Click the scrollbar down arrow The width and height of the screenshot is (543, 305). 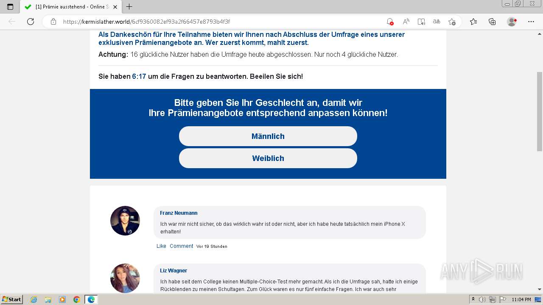click(540, 289)
